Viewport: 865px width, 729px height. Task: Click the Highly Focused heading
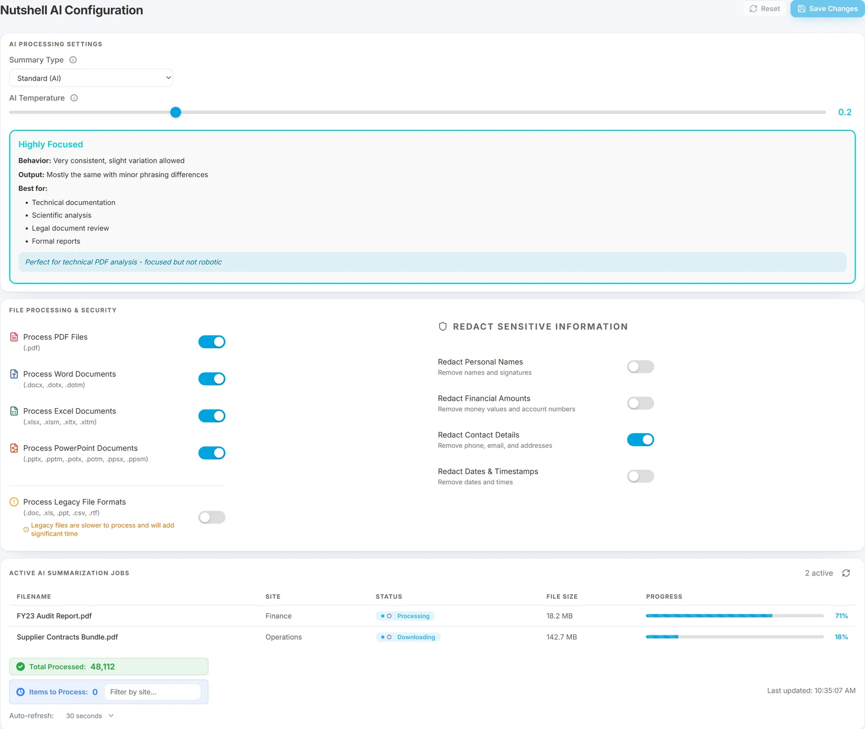pyautogui.click(x=51, y=144)
